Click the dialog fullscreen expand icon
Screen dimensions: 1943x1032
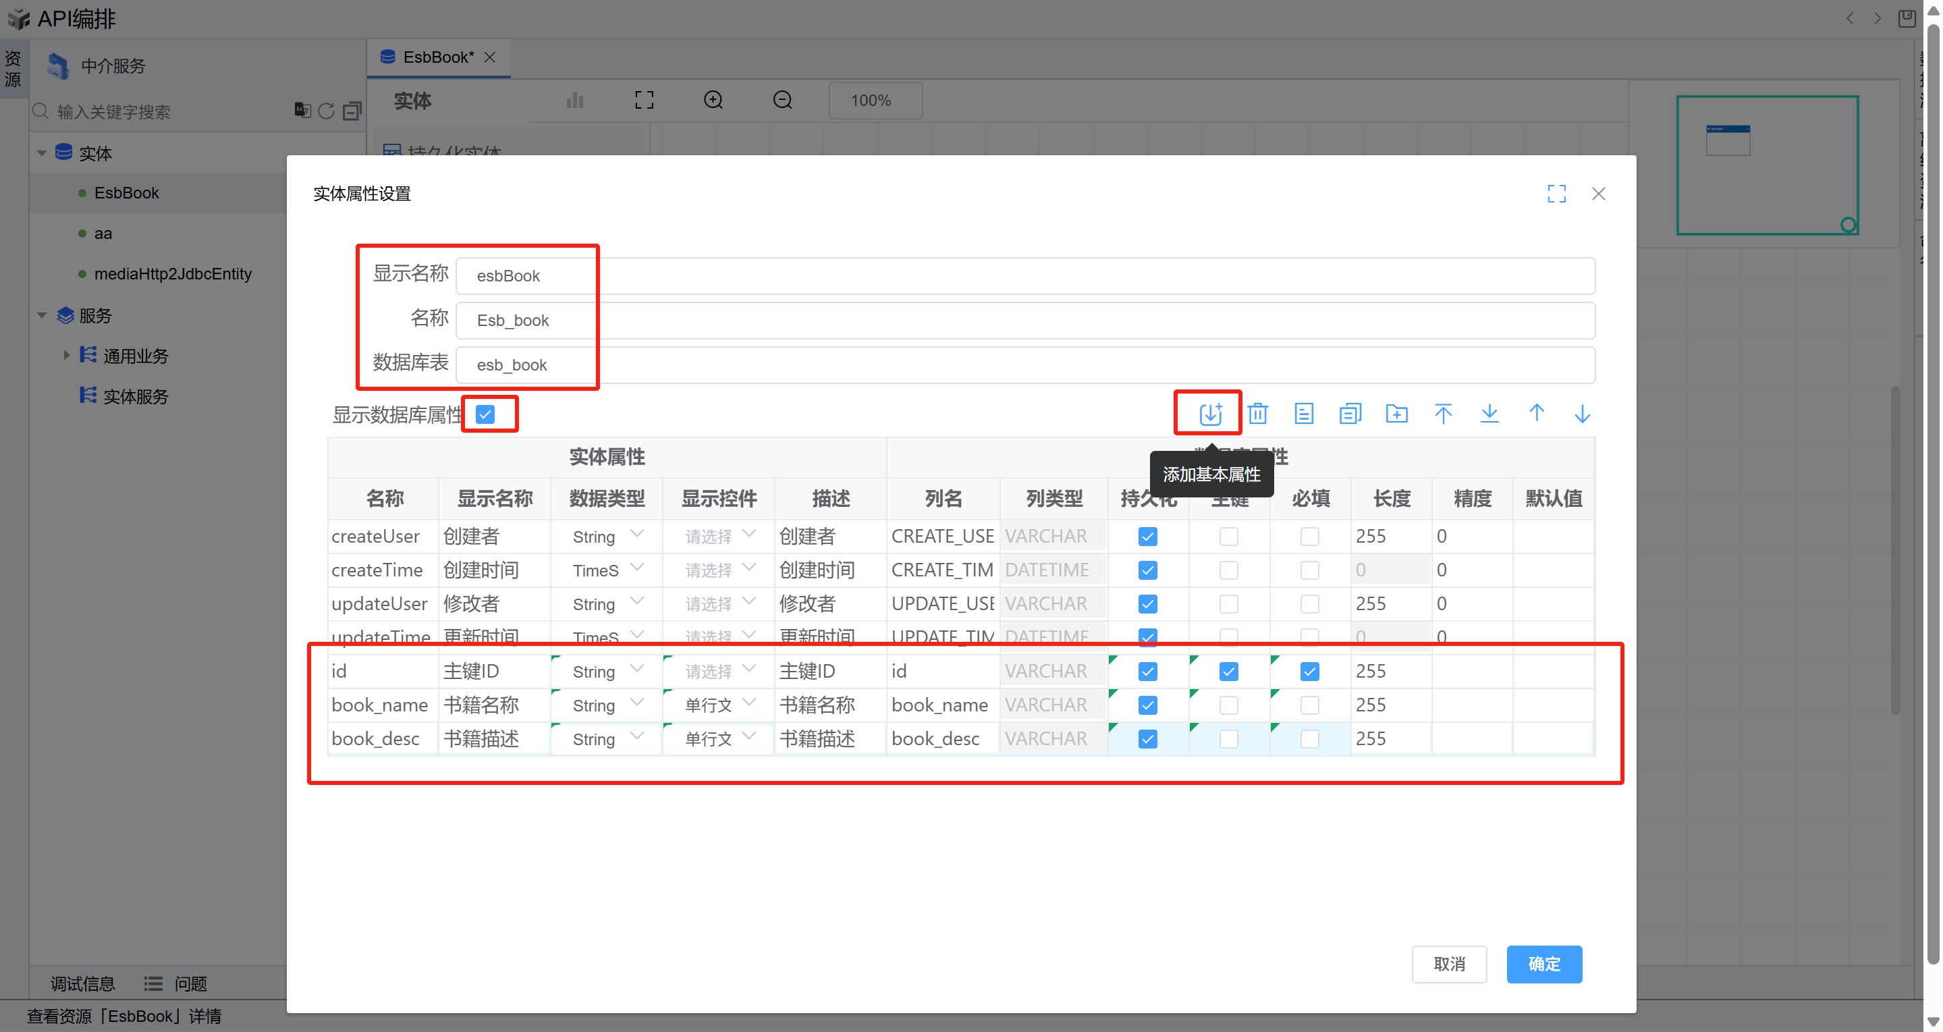point(1556,194)
